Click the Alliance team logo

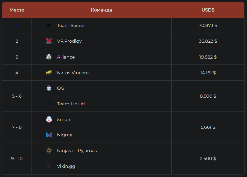point(49,57)
